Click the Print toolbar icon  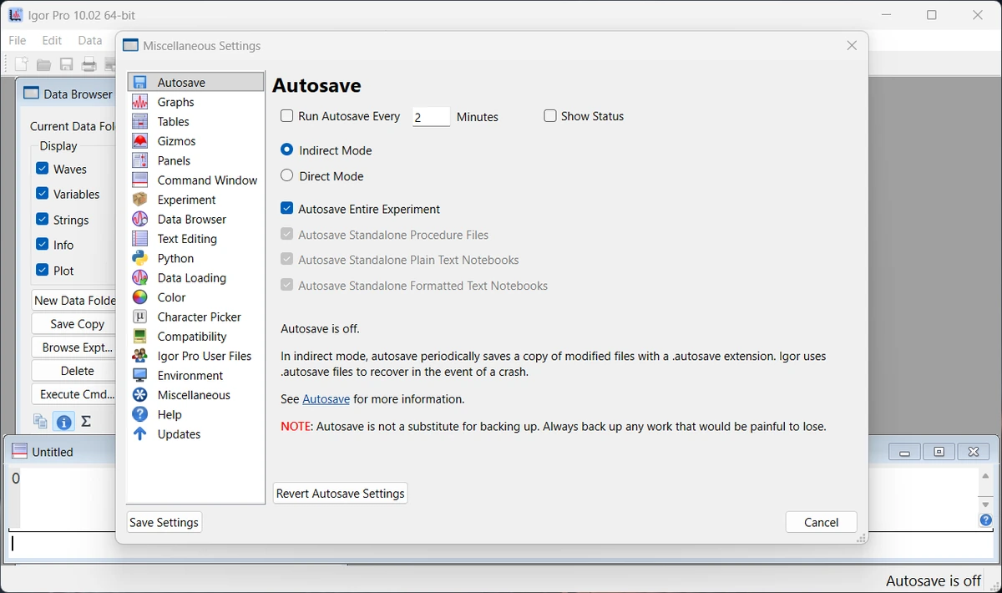coord(89,64)
